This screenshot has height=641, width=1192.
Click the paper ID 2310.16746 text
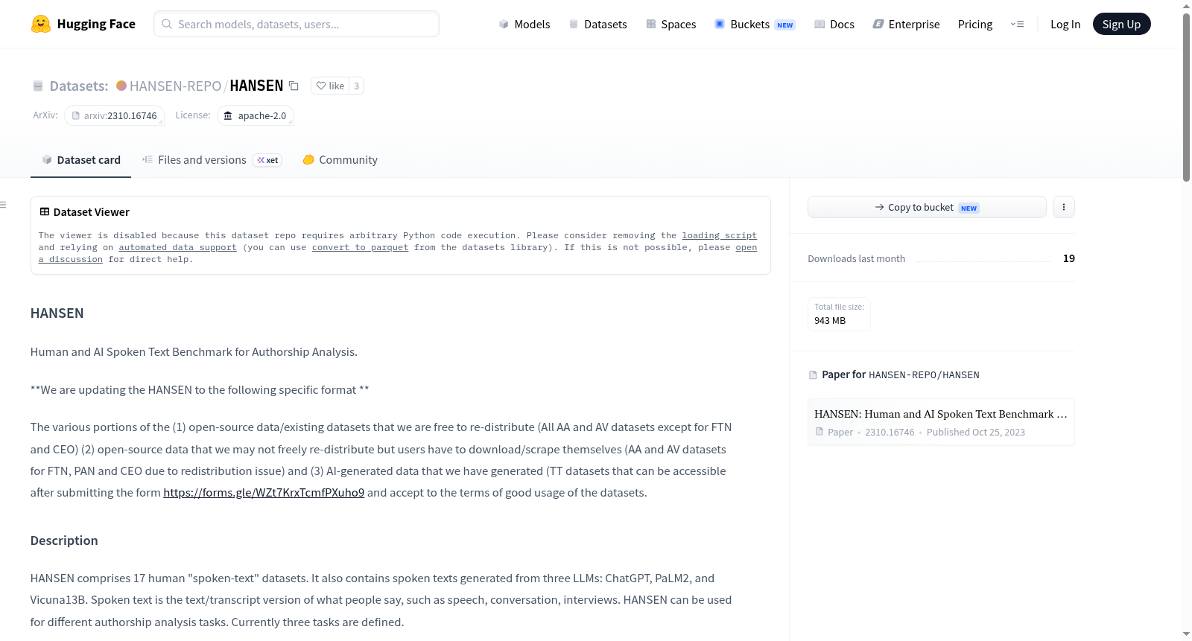coord(890,432)
